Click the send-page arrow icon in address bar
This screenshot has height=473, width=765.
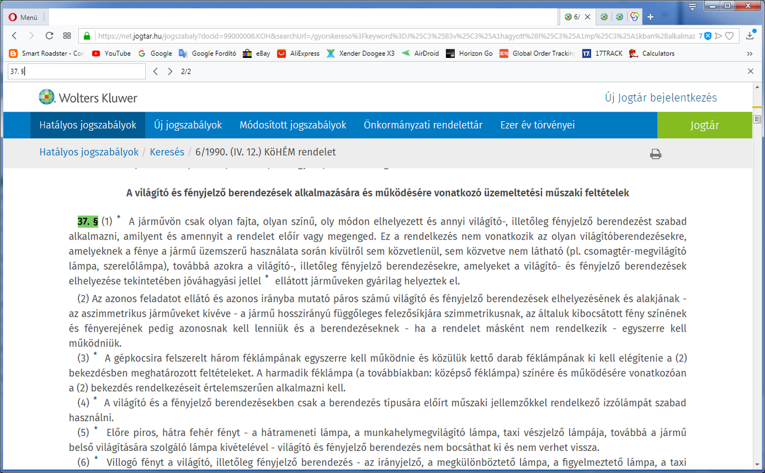pyautogui.click(x=718, y=36)
